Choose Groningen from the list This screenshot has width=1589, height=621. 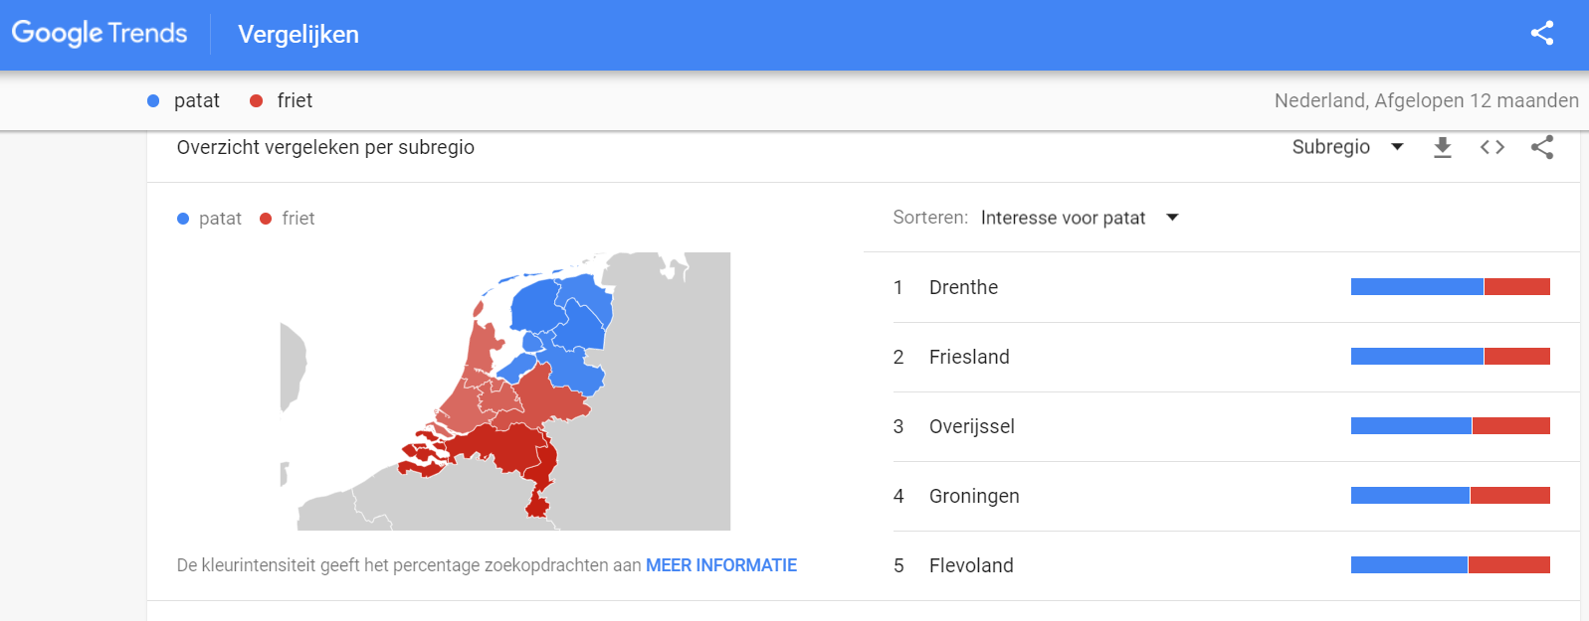pyautogui.click(x=974, y=496)
